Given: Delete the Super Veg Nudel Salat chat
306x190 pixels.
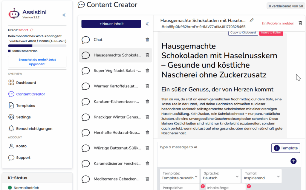Looking at the screenshot, I should [147, 71].
